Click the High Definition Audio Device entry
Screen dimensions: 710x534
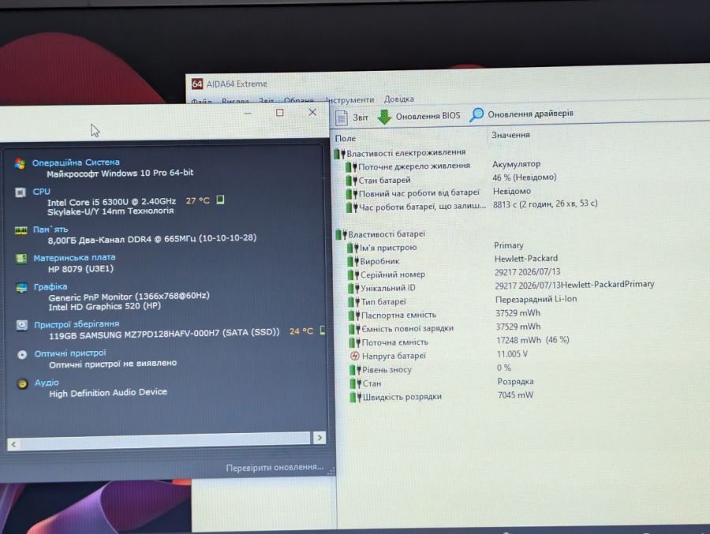tap(108, 393)
